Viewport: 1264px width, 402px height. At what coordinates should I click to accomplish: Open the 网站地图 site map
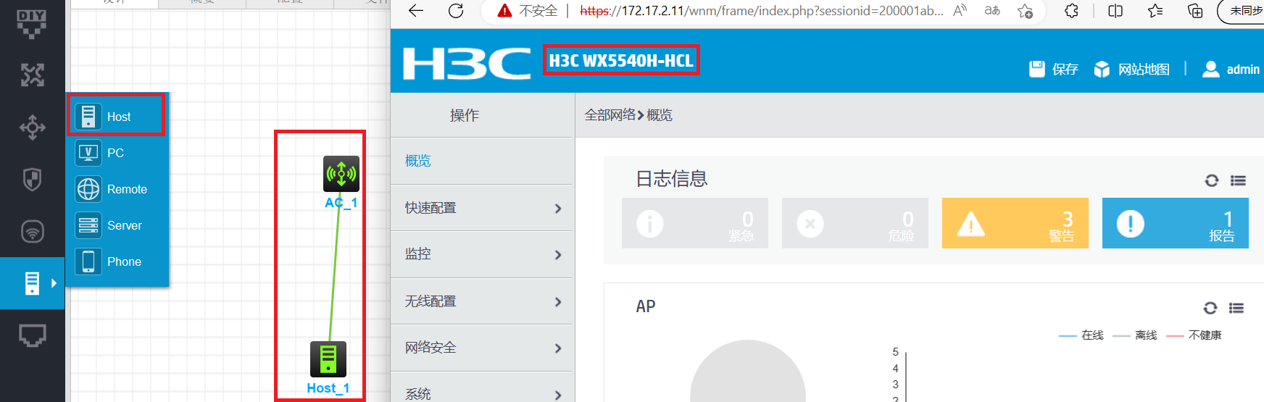pyautogui.click(x=1132, y=69)
